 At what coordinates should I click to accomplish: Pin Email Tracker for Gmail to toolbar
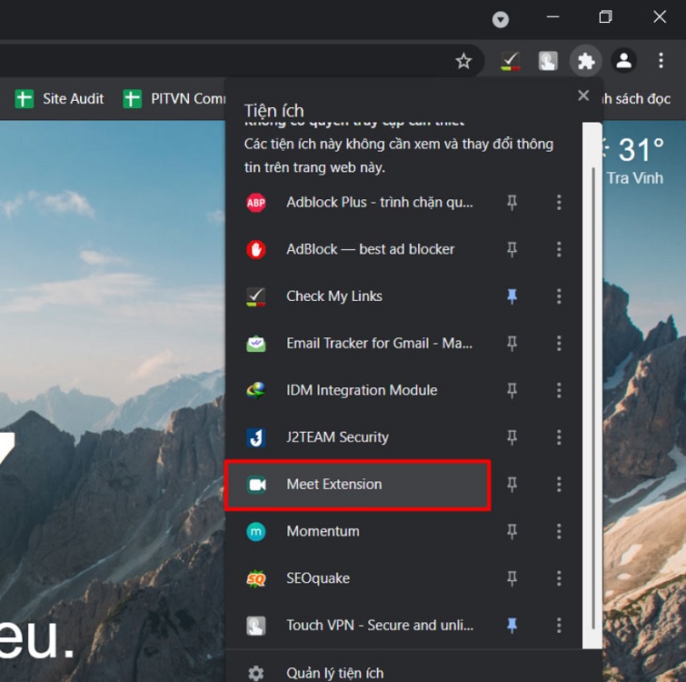pos(512,344)
